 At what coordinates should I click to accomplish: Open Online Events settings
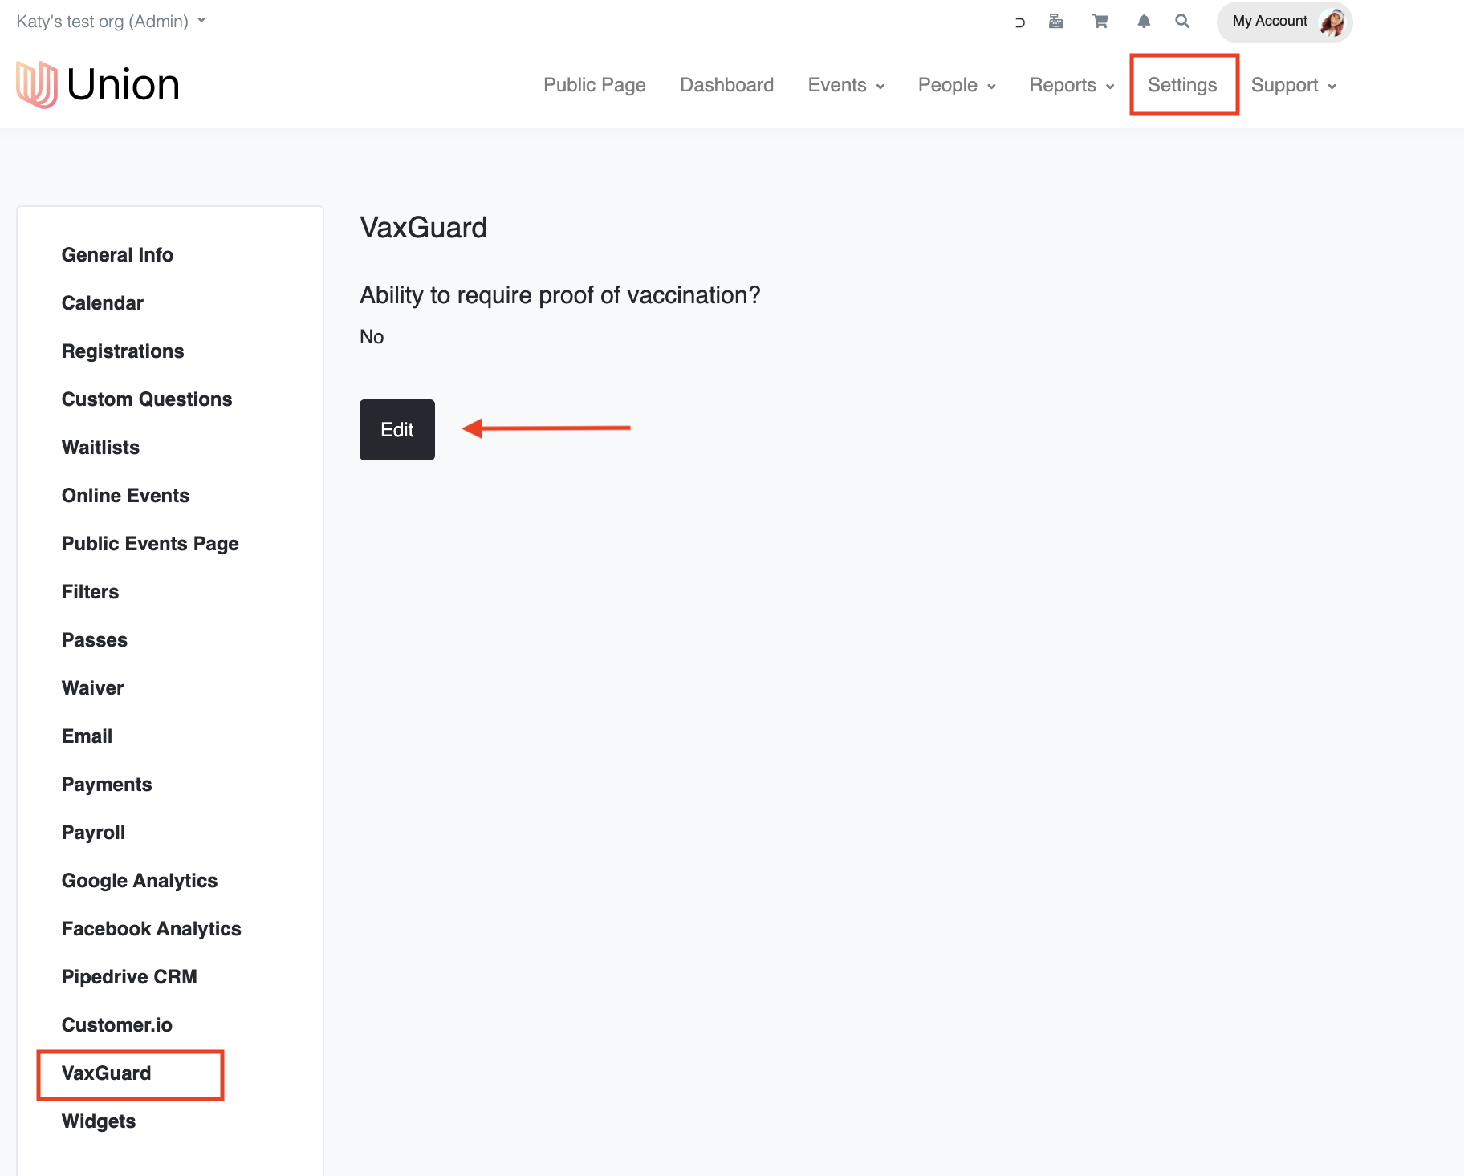(125, 496)
